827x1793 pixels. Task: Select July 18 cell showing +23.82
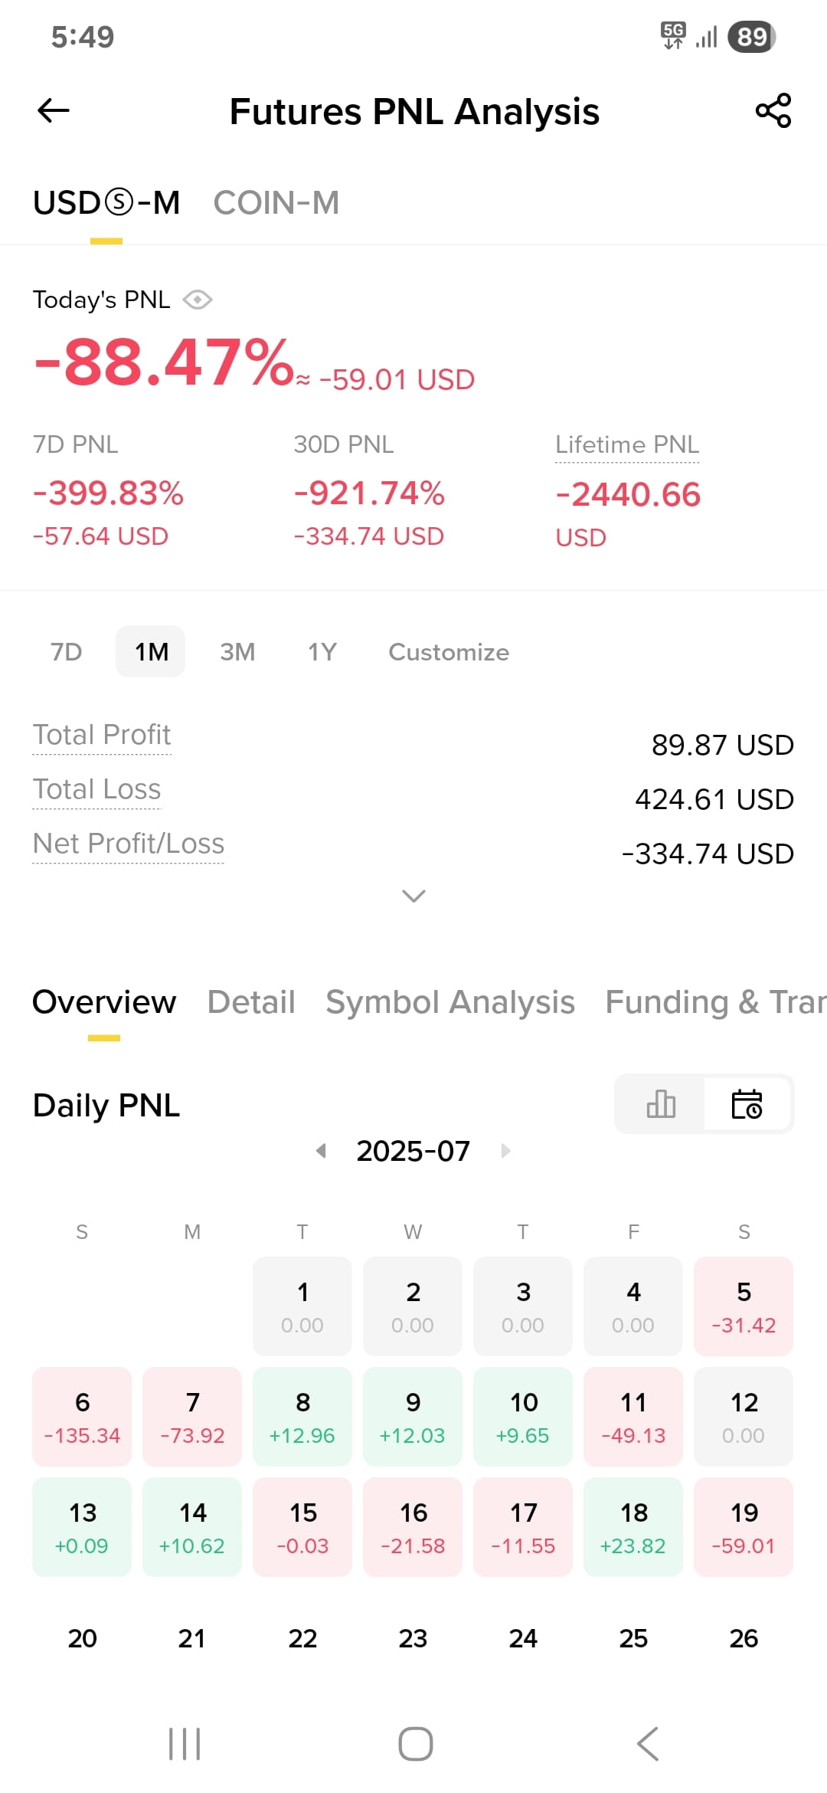pyautogui.click(x=633, y=1527)
